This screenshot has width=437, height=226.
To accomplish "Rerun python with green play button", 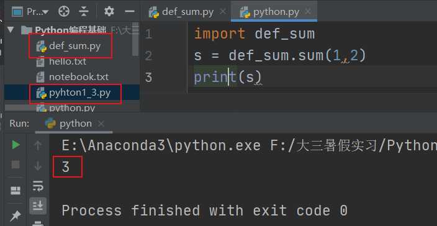I will click(x=16, y=145).
